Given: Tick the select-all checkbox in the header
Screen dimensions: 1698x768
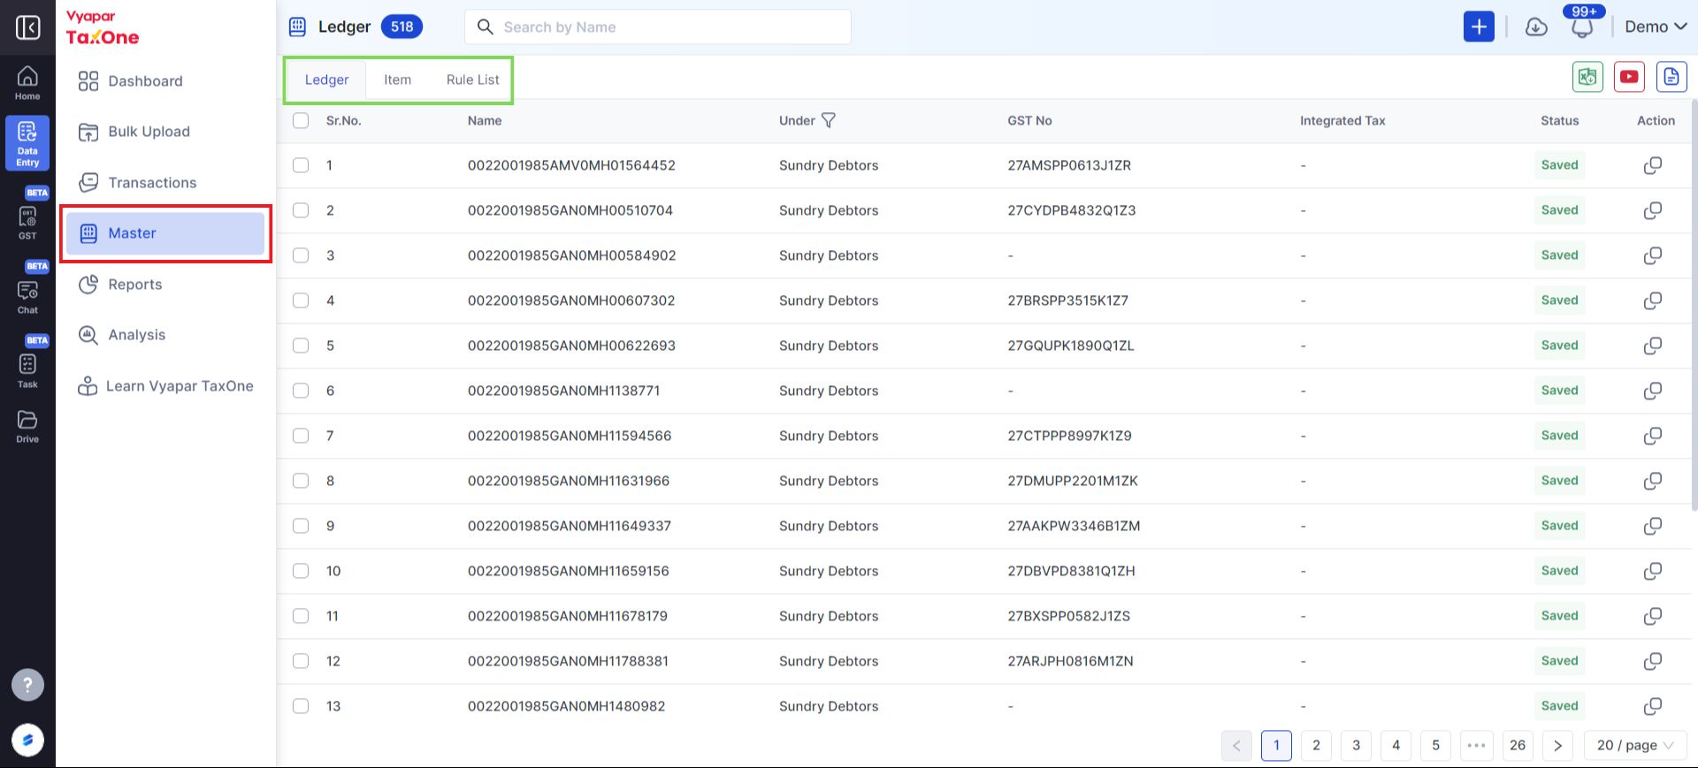Looking at the screenshot, I should click(301, 120).
